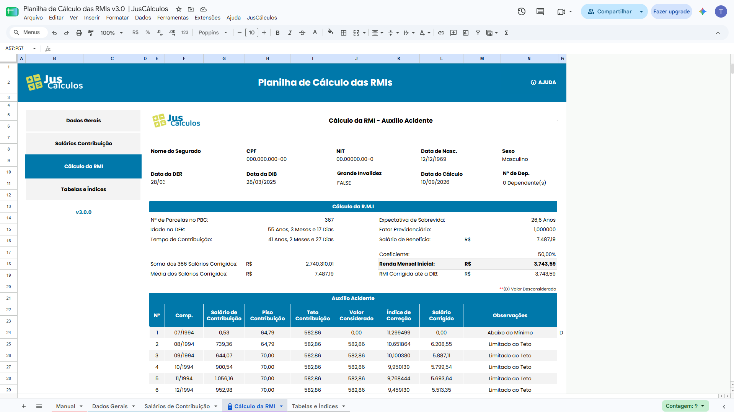This screenshot has width=734, height=412.
Task: Open number format 123 menu
Action: [x=185, y=33]
